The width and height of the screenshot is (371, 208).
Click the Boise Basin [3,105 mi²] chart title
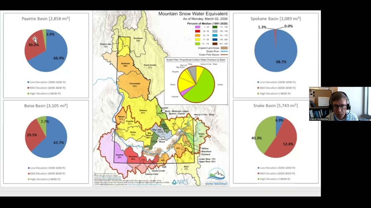pyautogui.click(x=46, y=106)
